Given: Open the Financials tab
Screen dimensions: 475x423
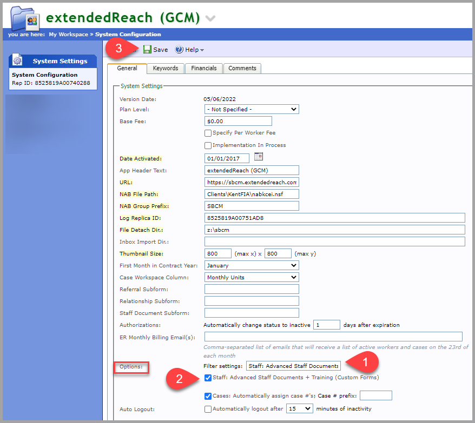Looking at the screenshot, I should 204,69.
